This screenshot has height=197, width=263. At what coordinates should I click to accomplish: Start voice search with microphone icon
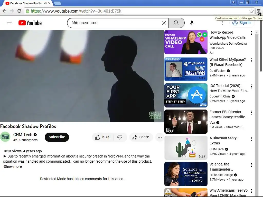pyautogui.click(x=192, y=23)
